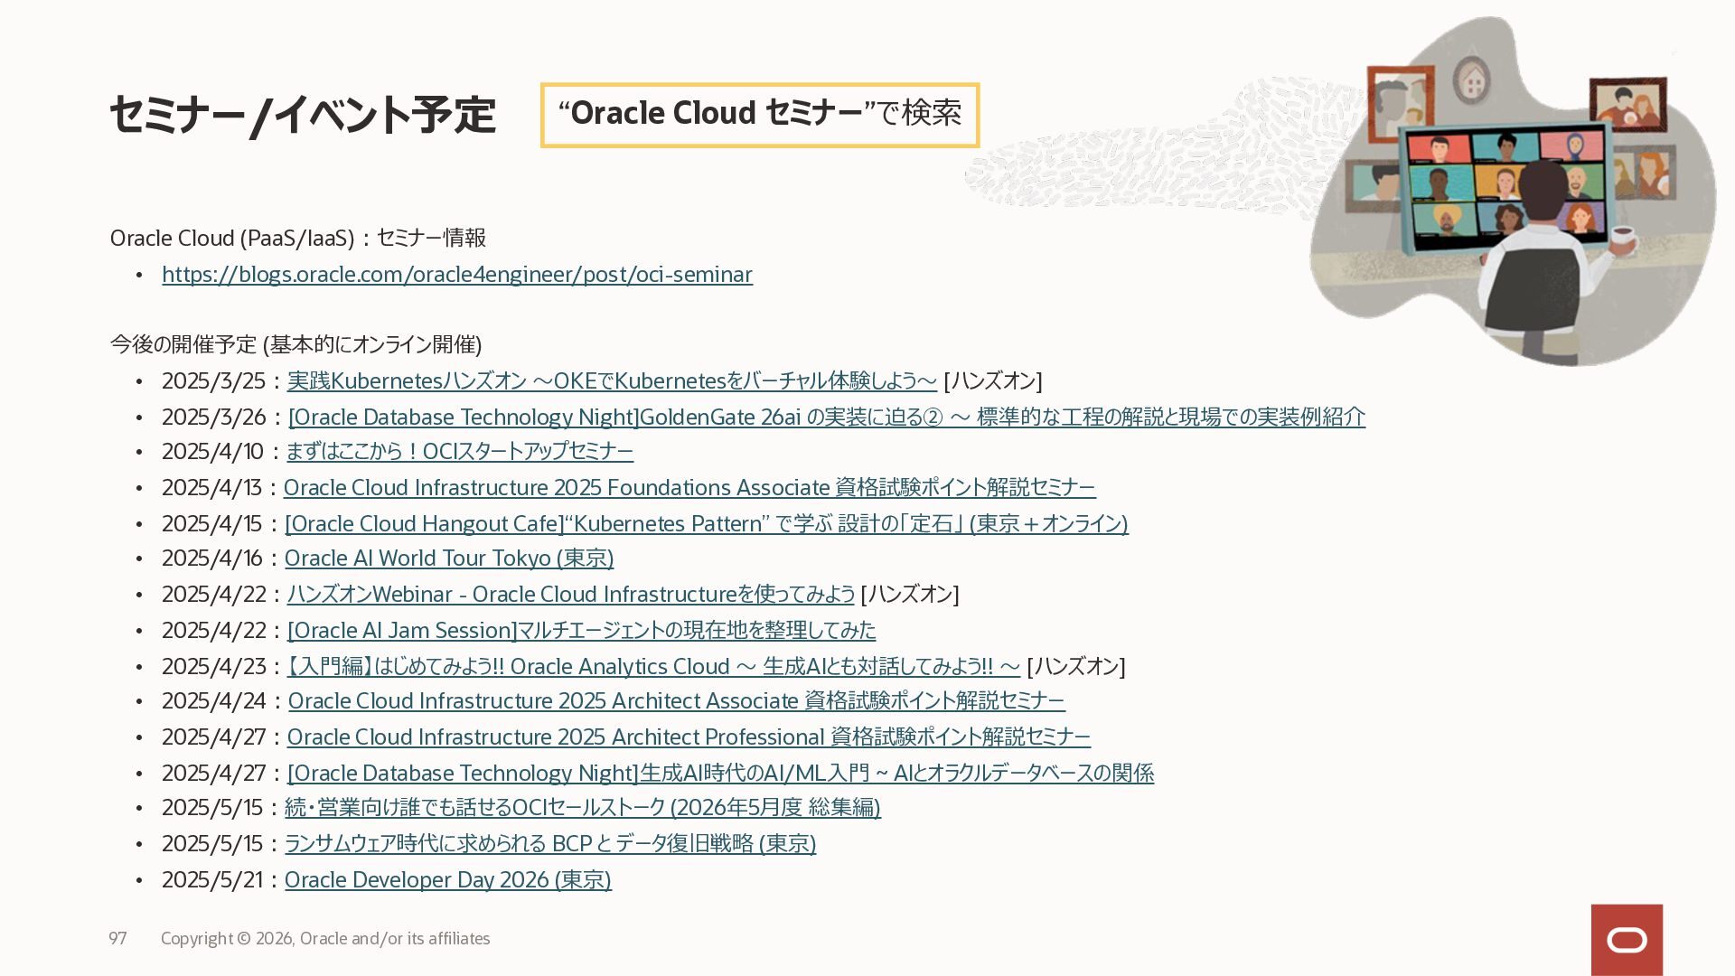This screenshot has width=1735, height=976.
Task: Open the Kubernetes hands-on OKE seminar link
Action: click(x=611, y=381)
